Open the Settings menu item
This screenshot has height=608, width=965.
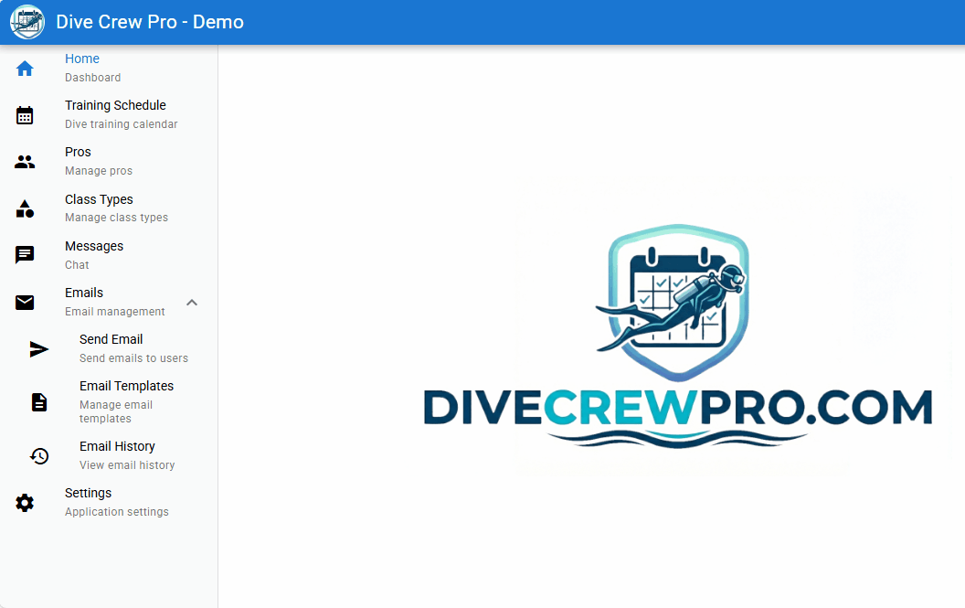(109, 503)
